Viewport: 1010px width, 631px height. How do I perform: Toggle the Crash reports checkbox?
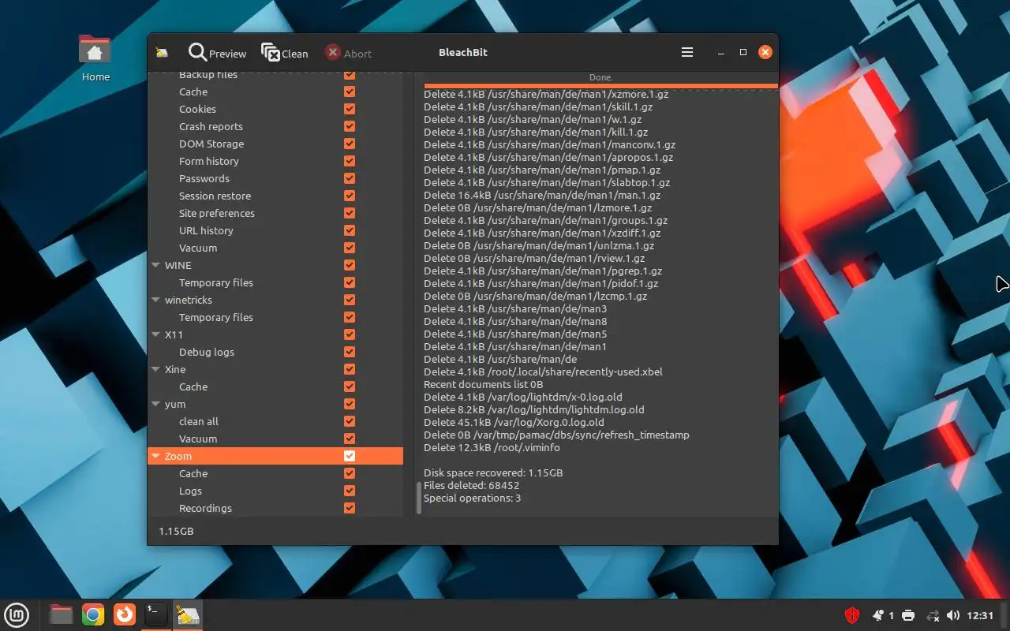point(350,126)
